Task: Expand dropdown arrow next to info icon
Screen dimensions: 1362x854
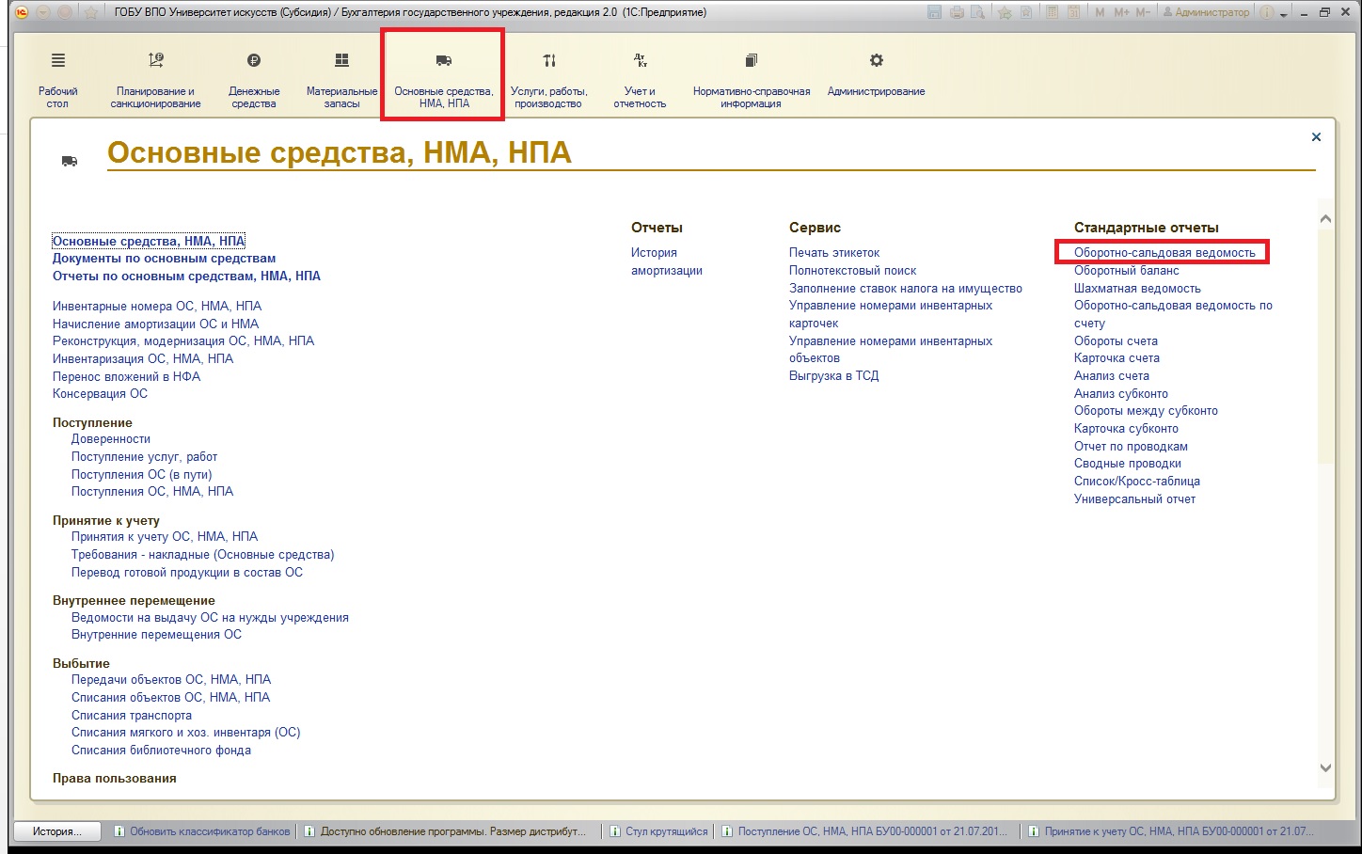Action: pyautogui.click(x=1284, y=13)
